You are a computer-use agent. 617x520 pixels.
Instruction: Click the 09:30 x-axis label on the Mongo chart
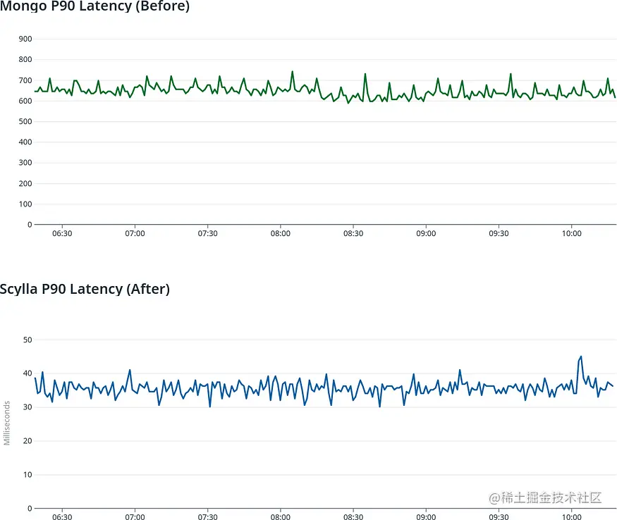click(x=499, y=233)
